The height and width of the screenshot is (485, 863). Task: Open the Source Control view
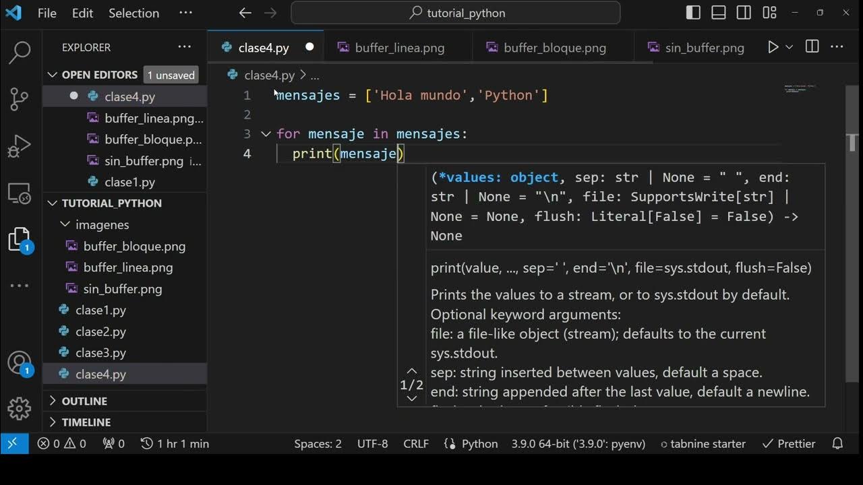[21, 99]
